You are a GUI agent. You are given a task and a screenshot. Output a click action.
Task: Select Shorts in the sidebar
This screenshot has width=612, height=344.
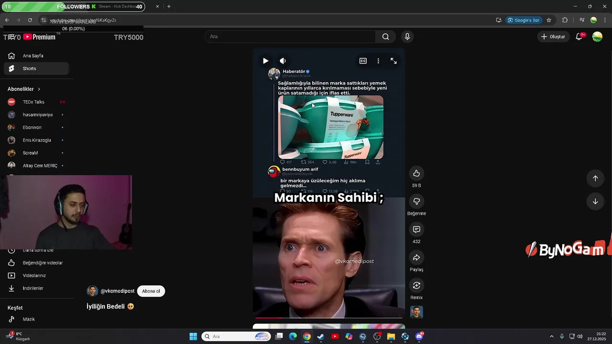[36, 68]
